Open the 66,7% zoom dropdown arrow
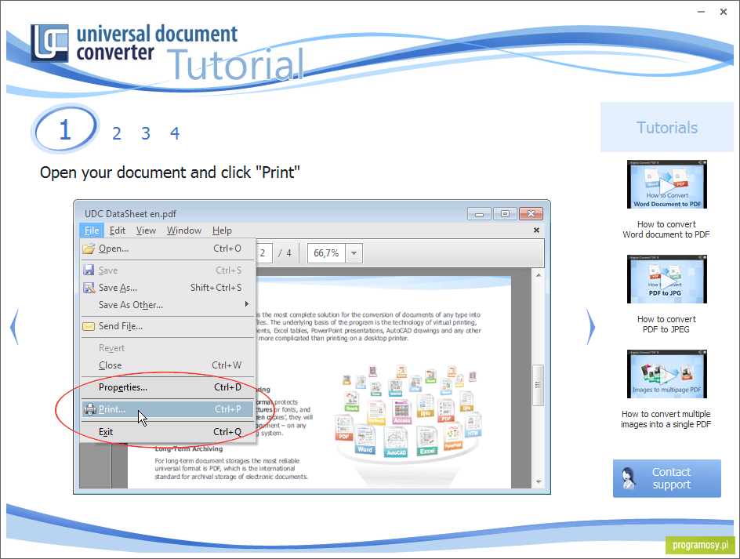Screen dimensions: 740x559 click(x=354, y=253)
